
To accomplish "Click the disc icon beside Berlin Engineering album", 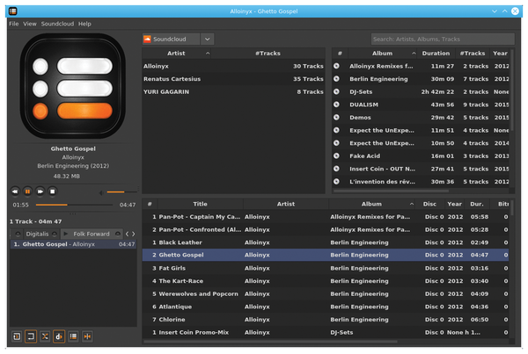I will click(336, 79).
